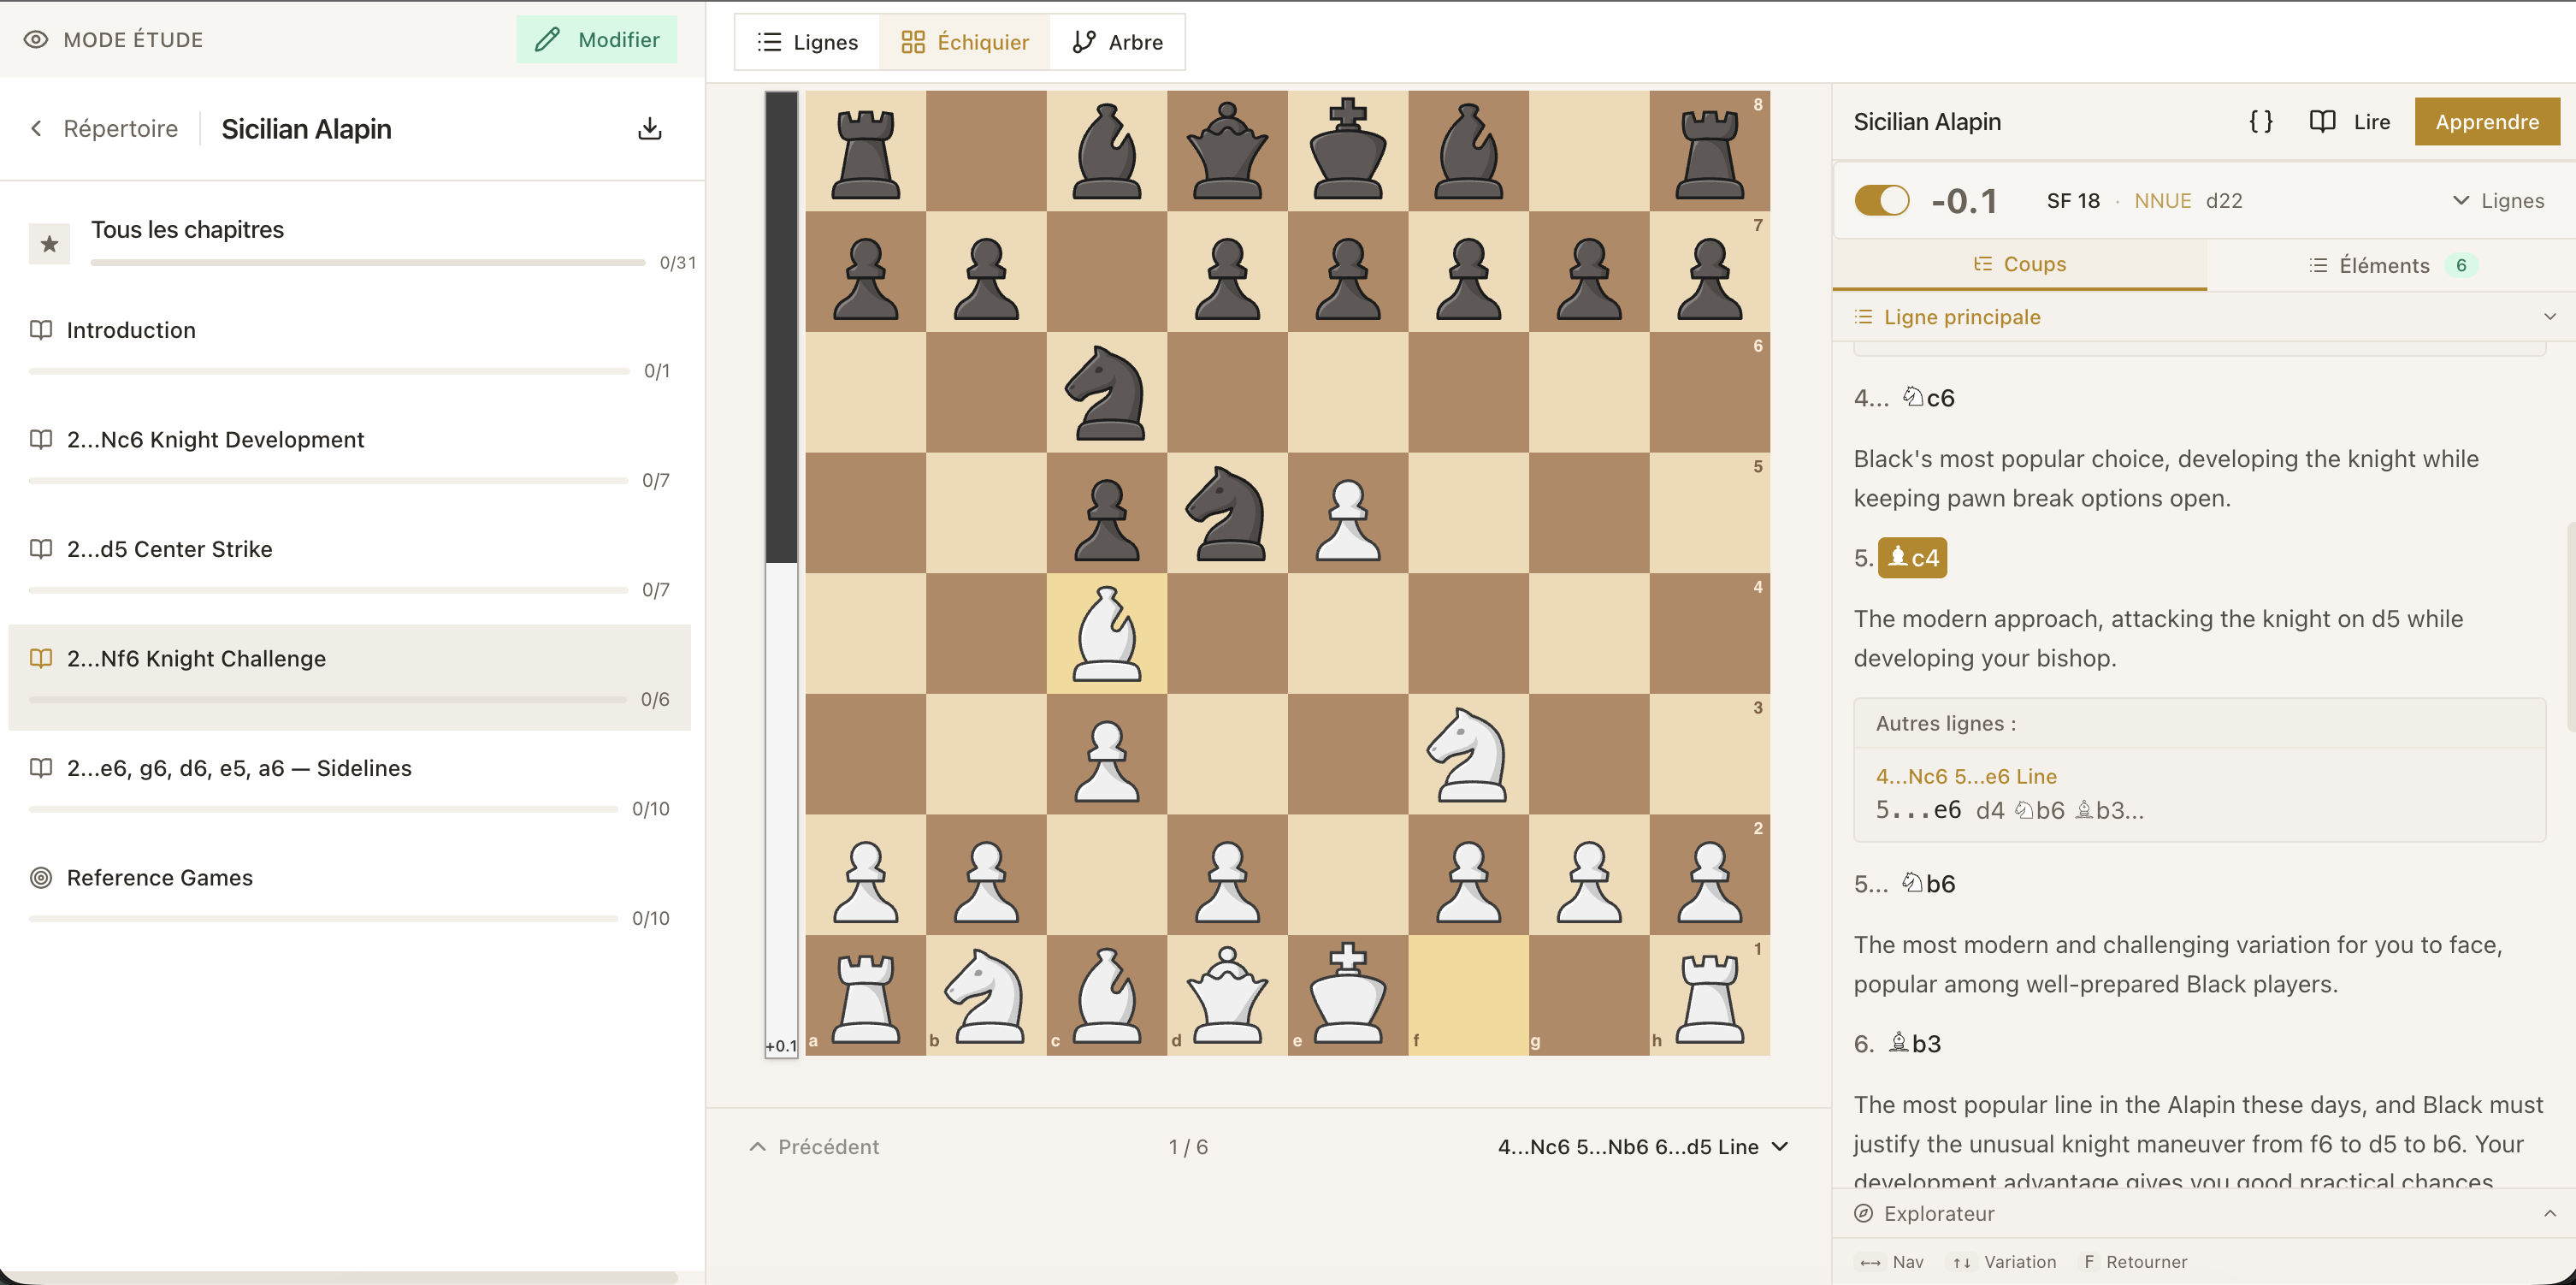The width and height of the screenshot is (2576, 1285).
Task: Switch to the Échiquier view tab
Action: [964, 42]
